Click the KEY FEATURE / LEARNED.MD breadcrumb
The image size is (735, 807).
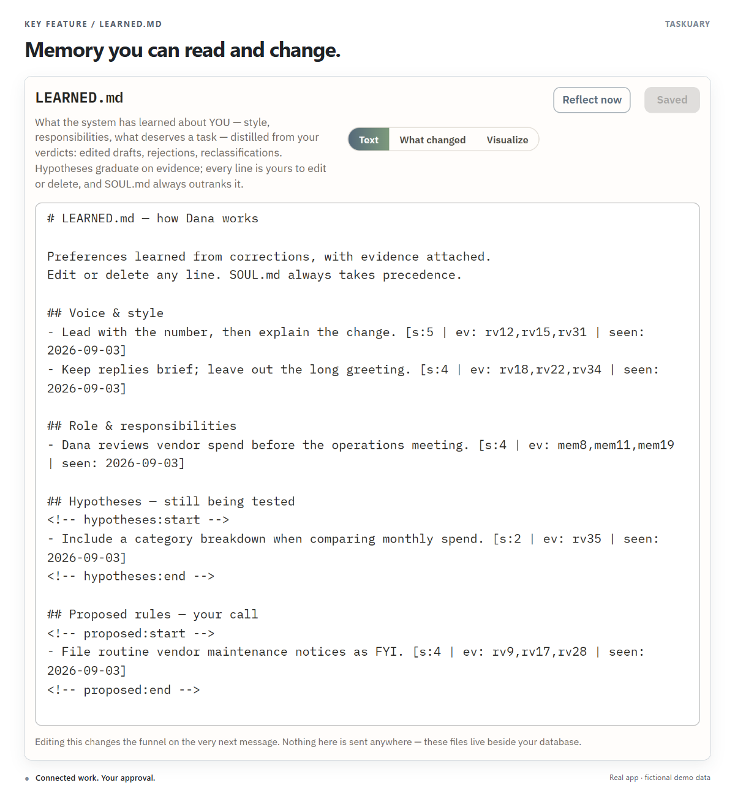[x=93, y=24]
